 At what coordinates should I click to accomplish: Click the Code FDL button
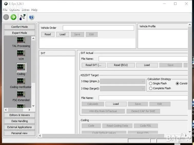146,126
